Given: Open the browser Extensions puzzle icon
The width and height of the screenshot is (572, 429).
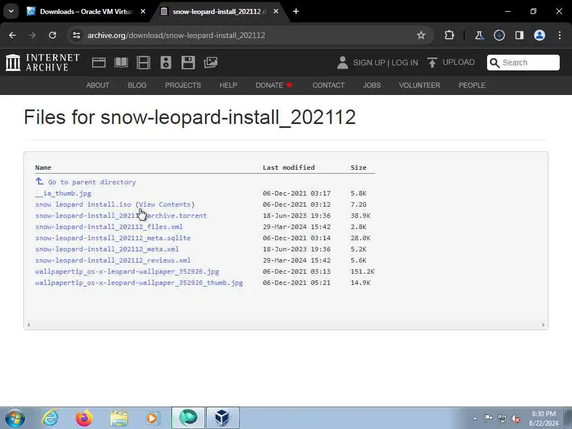Looking at the screenshot, I should point(450,35).
